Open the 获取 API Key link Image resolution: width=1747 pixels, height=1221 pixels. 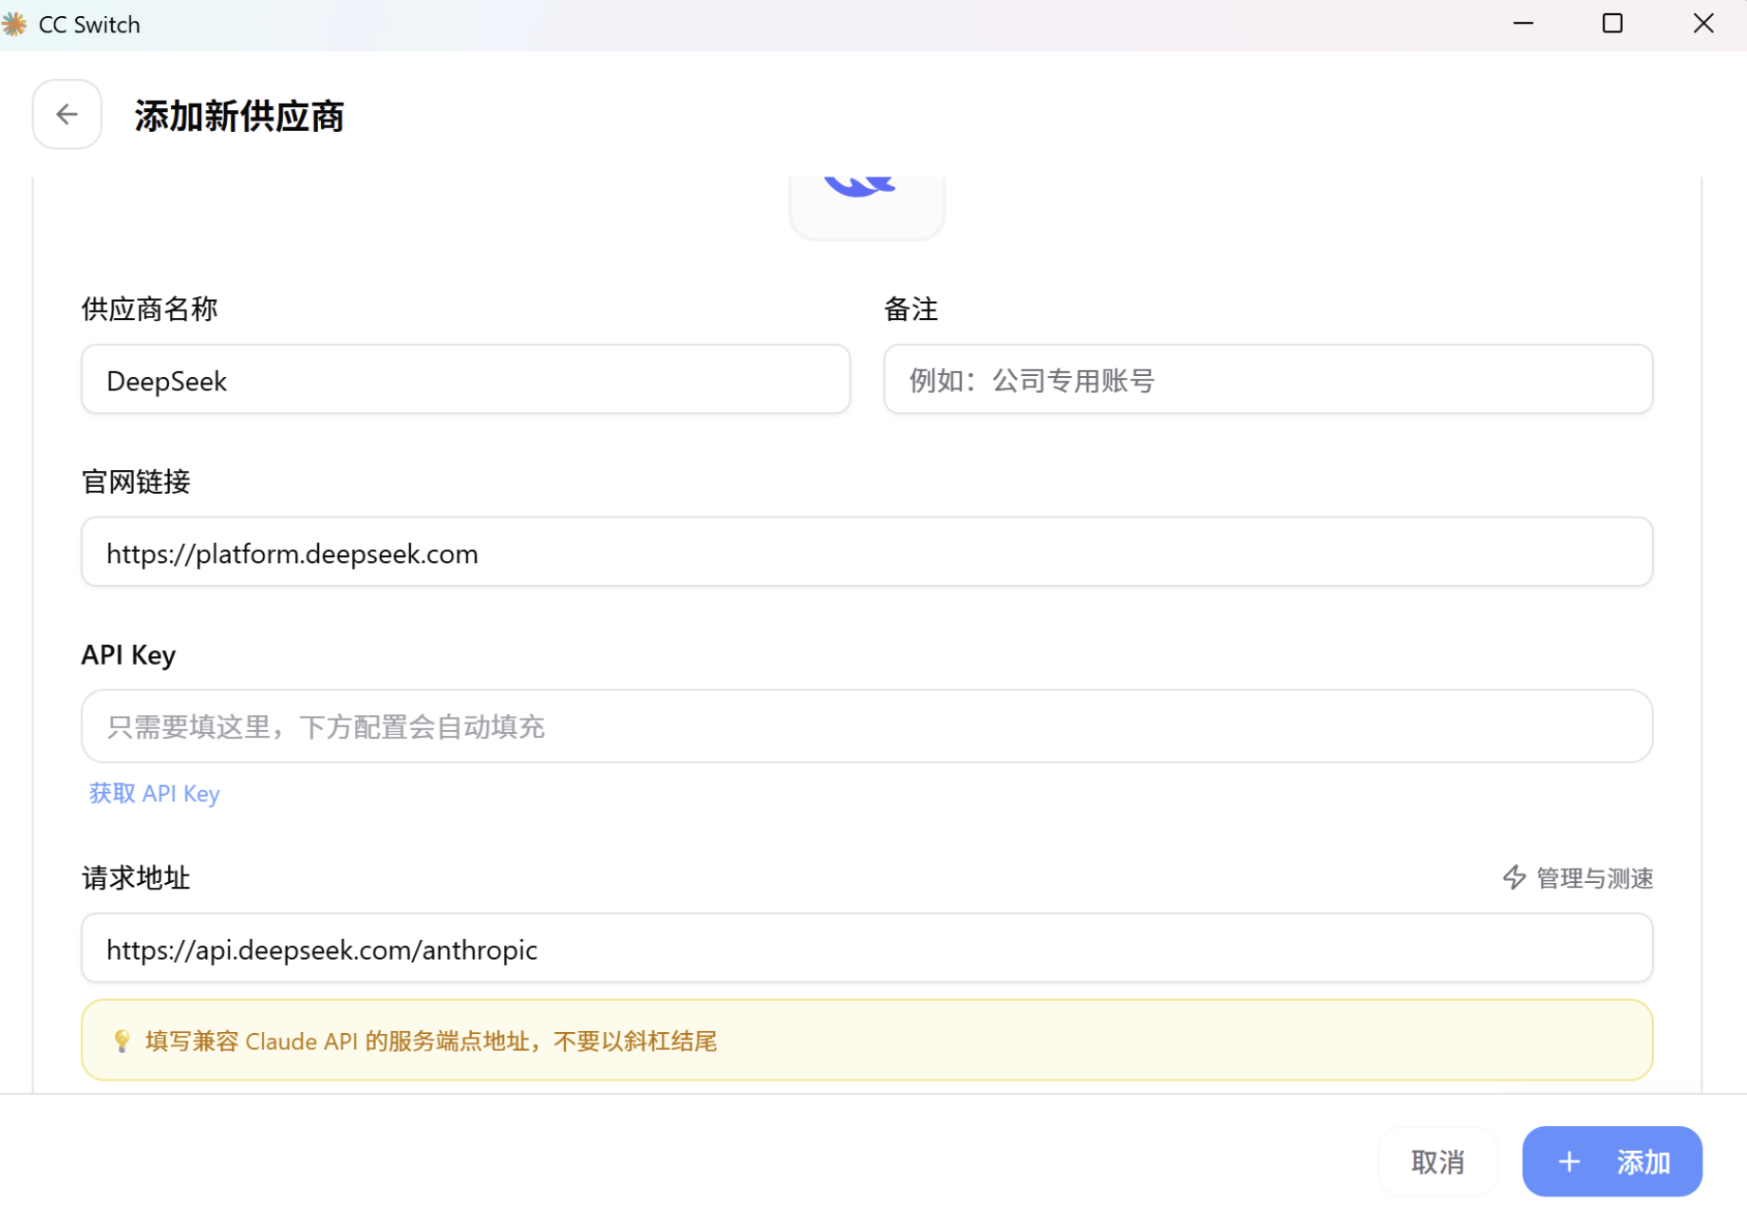(155, 793)
